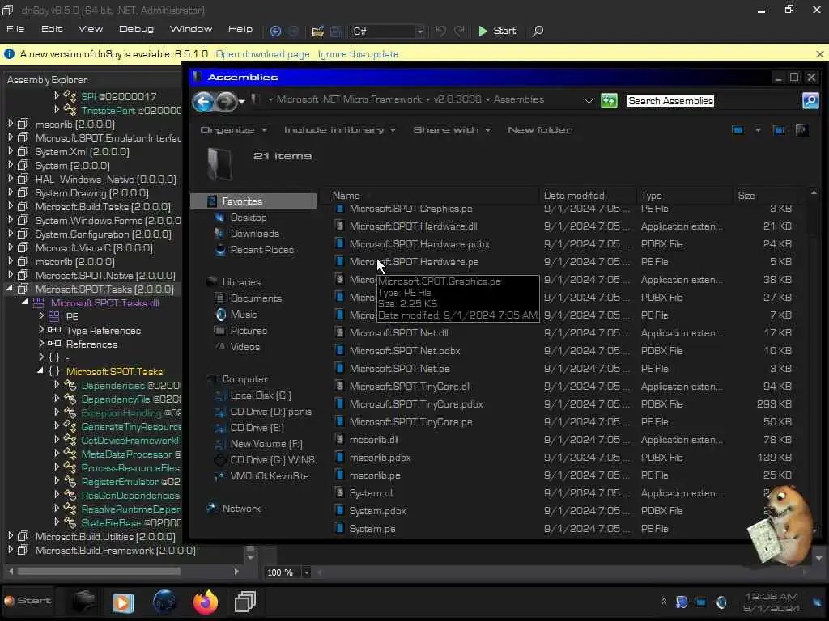
Task: Expand System.Drawing [2.0.0.0] assembly
Action: (10, 192)
